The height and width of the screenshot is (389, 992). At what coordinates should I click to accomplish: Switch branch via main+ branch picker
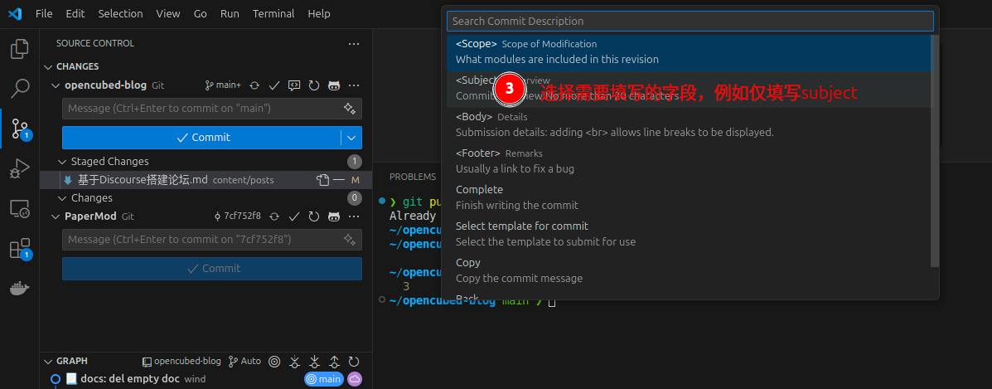pos(223,85)
